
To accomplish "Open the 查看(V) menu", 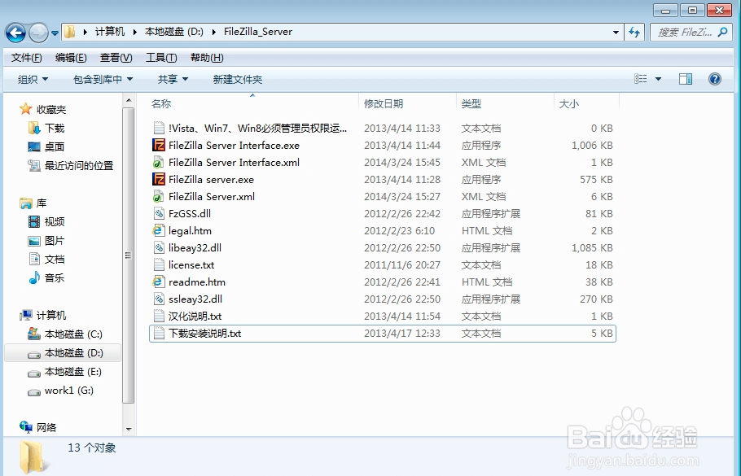I will pyautogui.click(x=116, y=58).
